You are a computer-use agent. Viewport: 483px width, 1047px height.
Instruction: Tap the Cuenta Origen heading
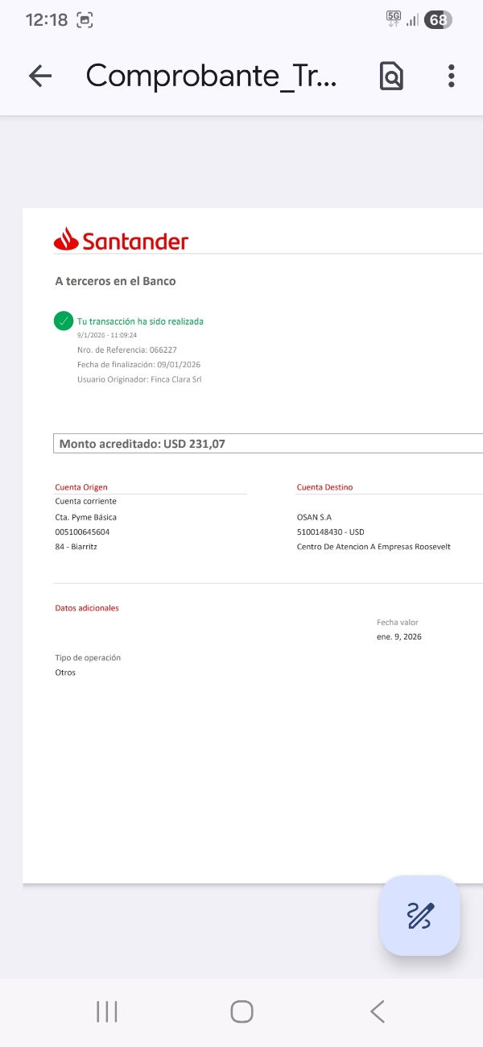tap(81, 487)
